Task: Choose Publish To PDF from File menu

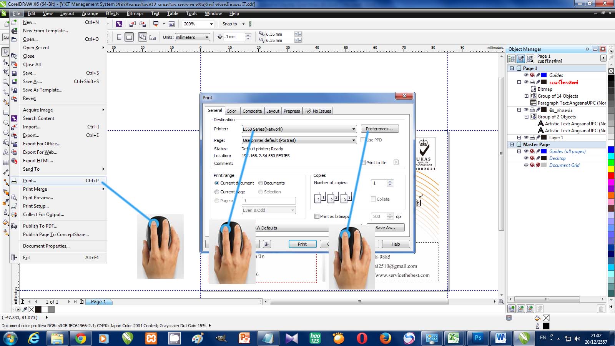Action: (x=40, y=226)
